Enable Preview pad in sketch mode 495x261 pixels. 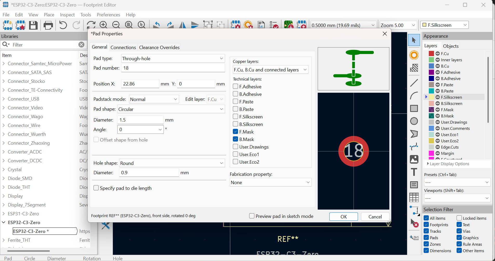(252, 216)
